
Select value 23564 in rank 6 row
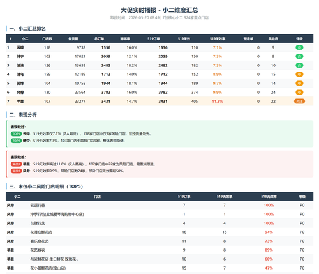point(80,92)
